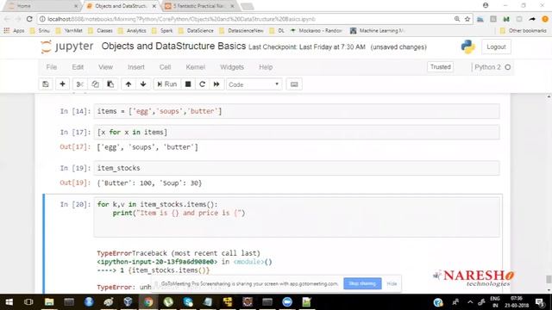Click into cell In [17] list comprehension
Screen dimensions: 552x310
(x=297, y=133)
